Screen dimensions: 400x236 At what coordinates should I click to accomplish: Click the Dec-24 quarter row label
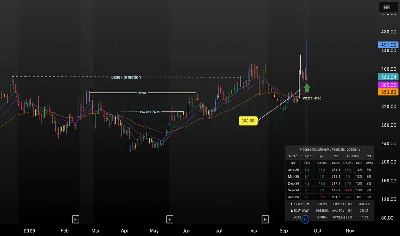point(294,184)
